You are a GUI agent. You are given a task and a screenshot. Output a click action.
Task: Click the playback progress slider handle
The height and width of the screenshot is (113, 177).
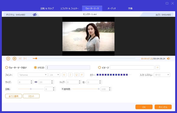coord(36,58)
